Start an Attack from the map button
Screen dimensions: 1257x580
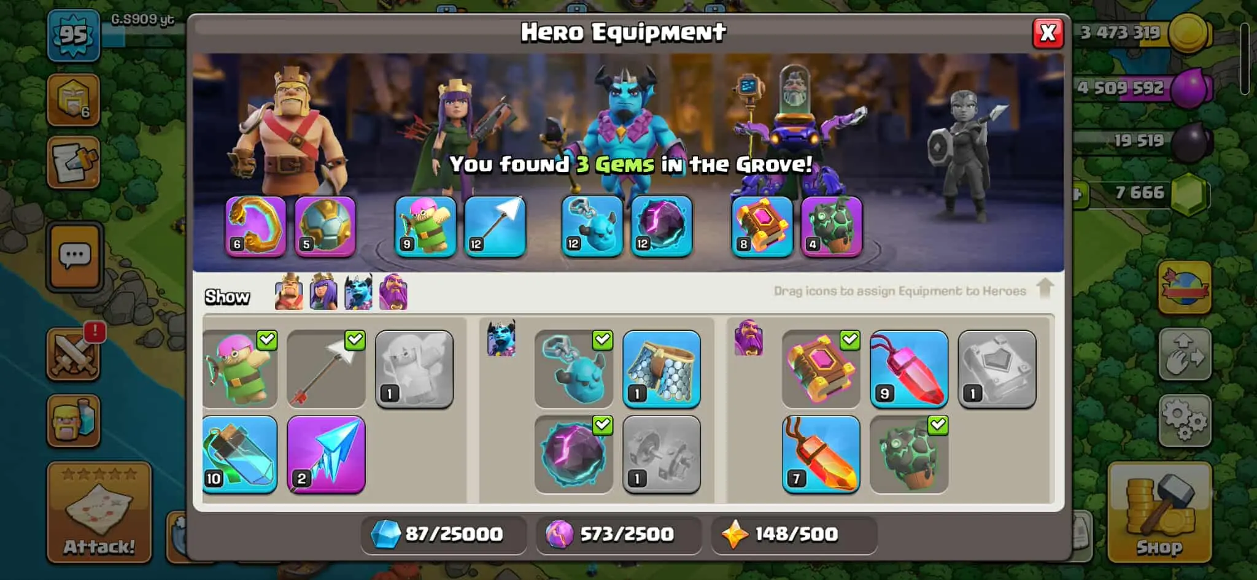[99, 512]
